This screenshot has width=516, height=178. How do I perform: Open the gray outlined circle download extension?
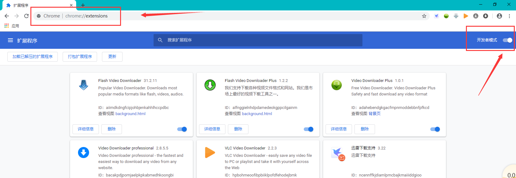(x=476, y=16)
